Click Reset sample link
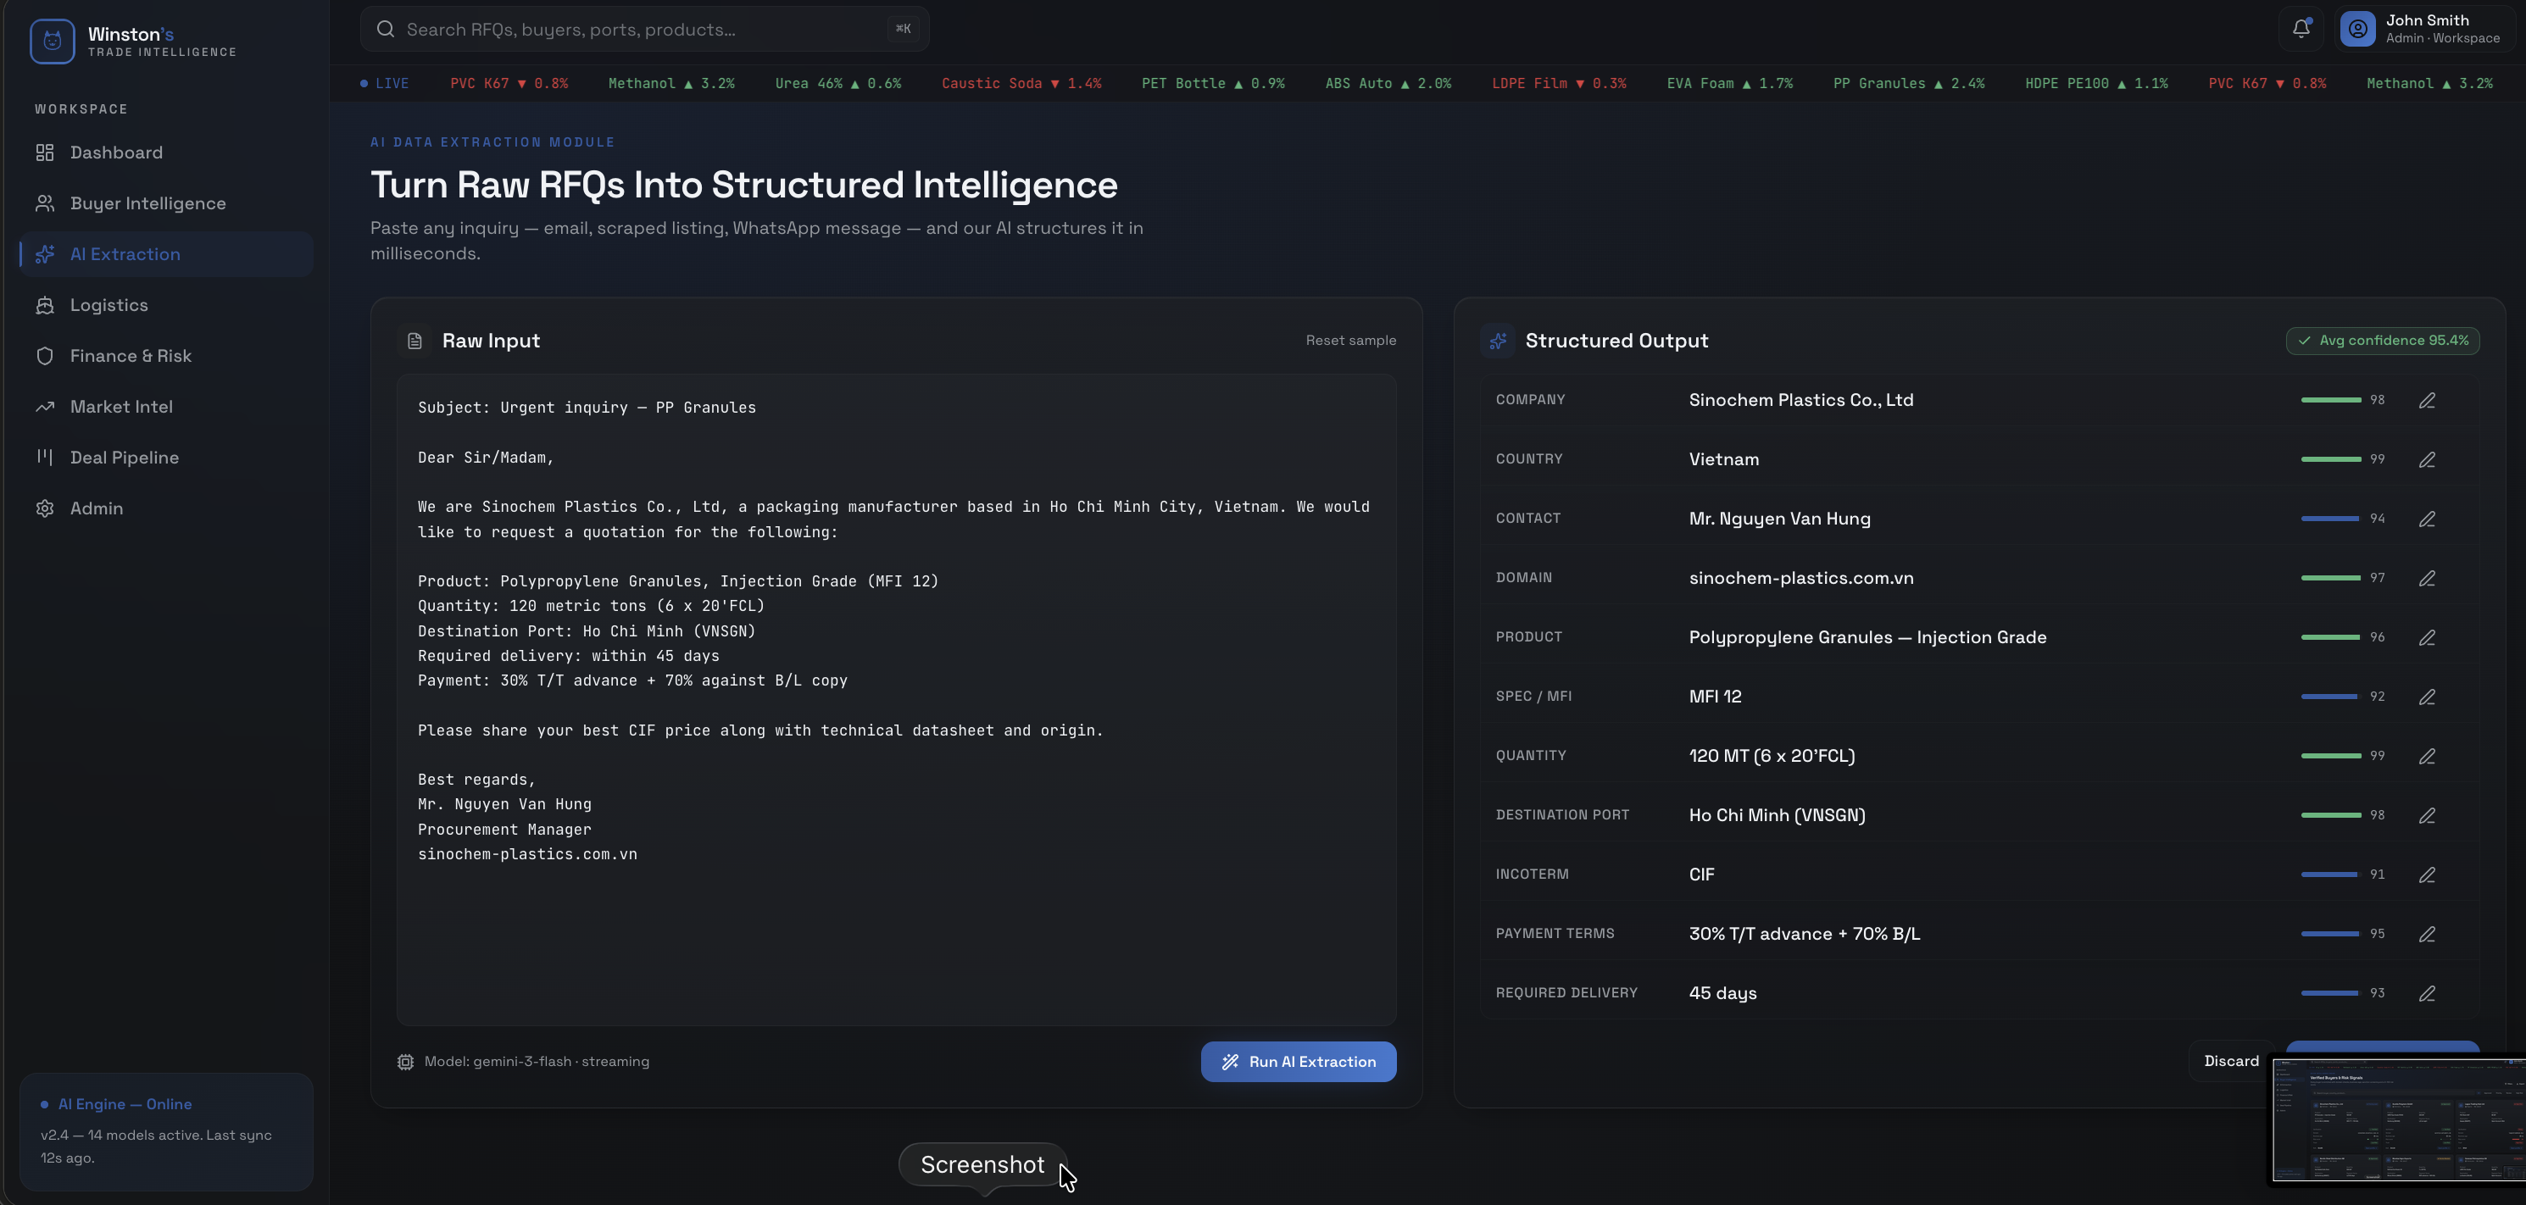Image resolution: width=2526 pixels, height=1205 pixels. [x=1350, y=340]
